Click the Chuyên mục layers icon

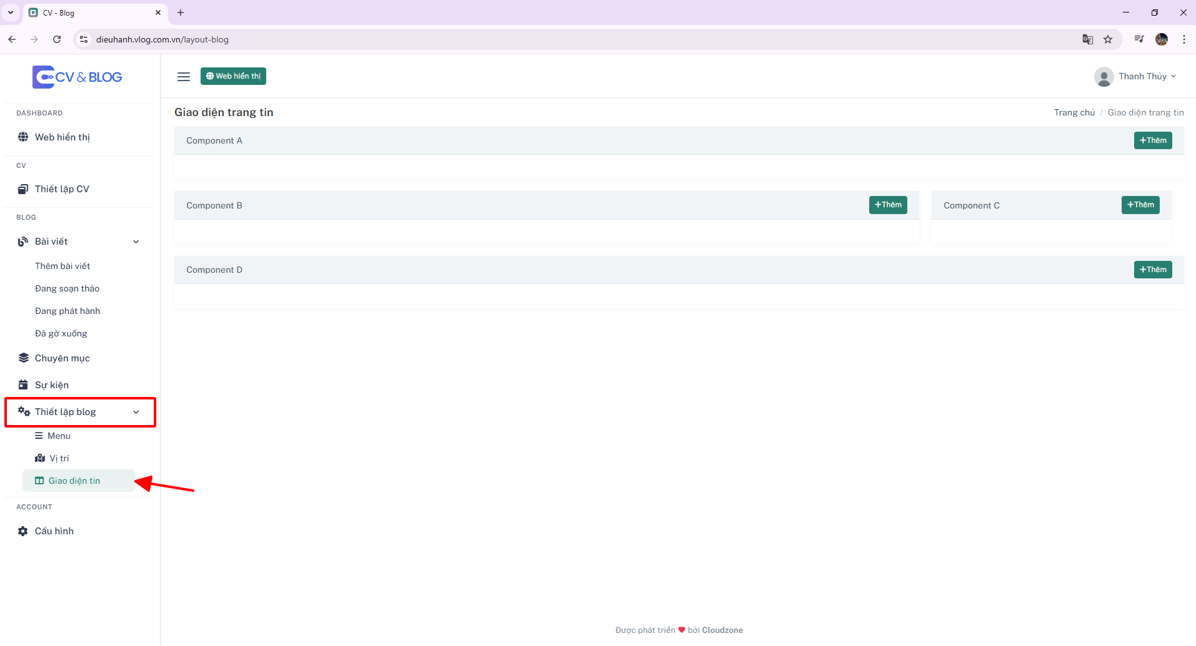point(24,358)
